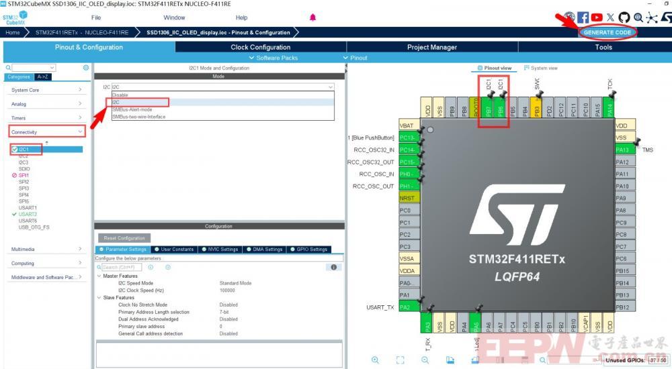The image size is (672, 369).
Task: Expand the Multimedia category
Action: (x=46, y=249)
